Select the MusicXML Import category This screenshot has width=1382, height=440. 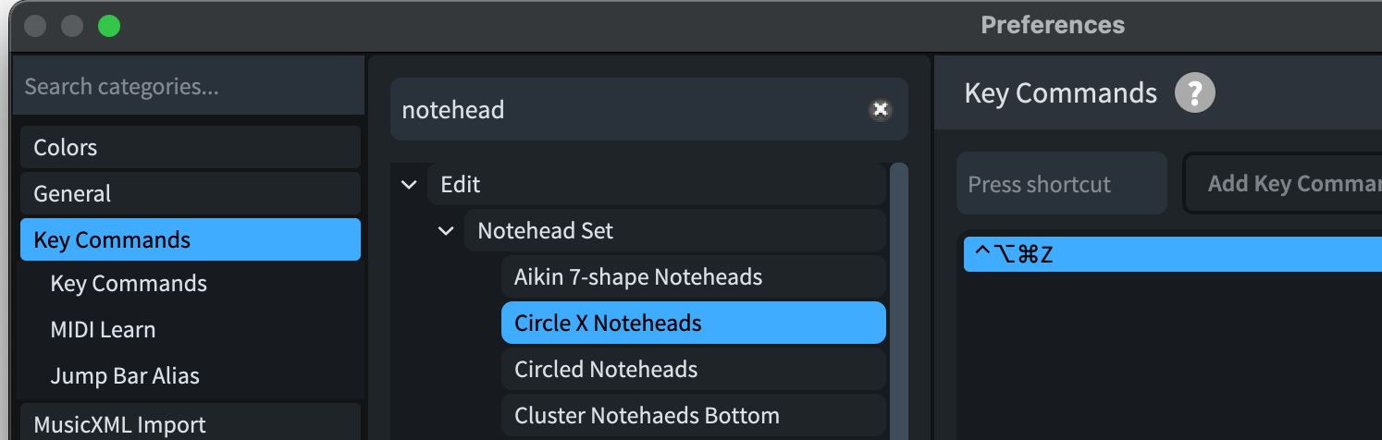(190, 424)
